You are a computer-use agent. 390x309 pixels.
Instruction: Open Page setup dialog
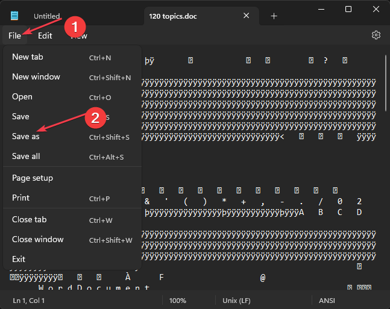[33, 178]
